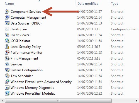This screenshot has width=139, height=103.
Task: Select the iSCSI Initiator icon
Action: point(7,41)
